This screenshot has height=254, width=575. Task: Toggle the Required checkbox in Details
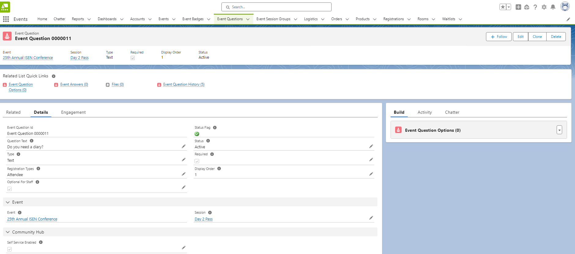(197, 161)
